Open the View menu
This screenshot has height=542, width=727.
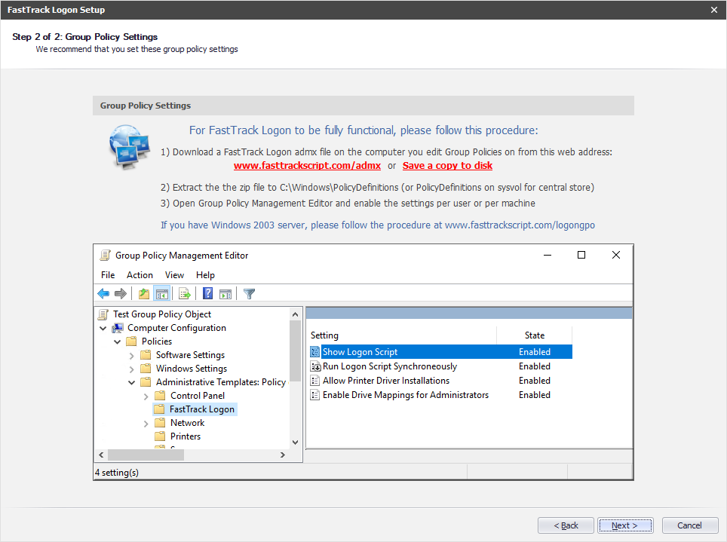coord(174,275)
